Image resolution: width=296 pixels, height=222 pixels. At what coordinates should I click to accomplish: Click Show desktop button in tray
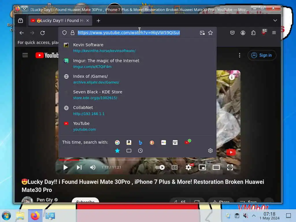288,216
